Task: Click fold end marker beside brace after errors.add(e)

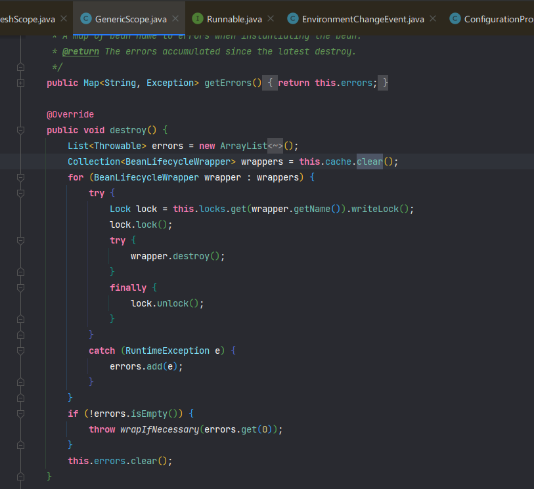Action: 21,382
